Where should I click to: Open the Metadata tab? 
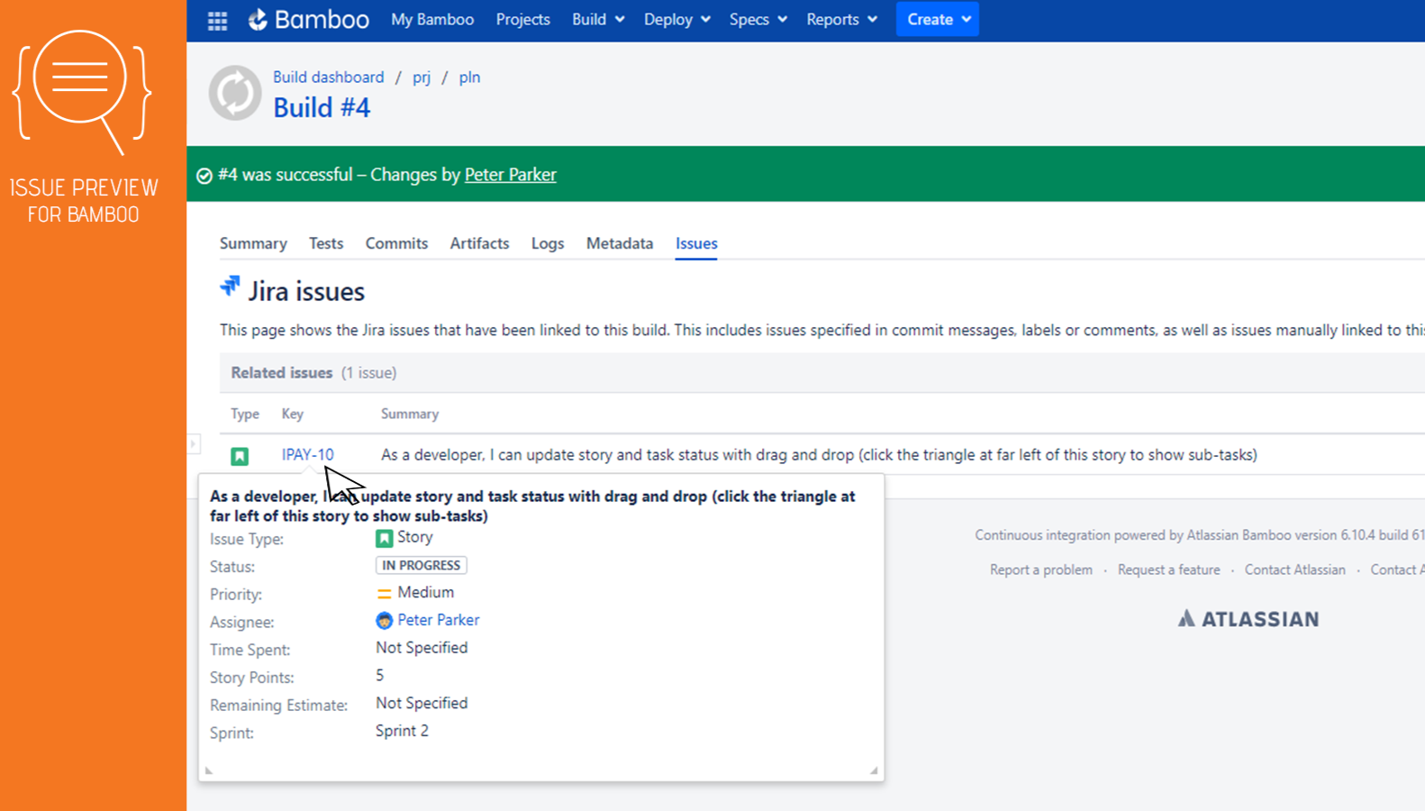(620, 243)
